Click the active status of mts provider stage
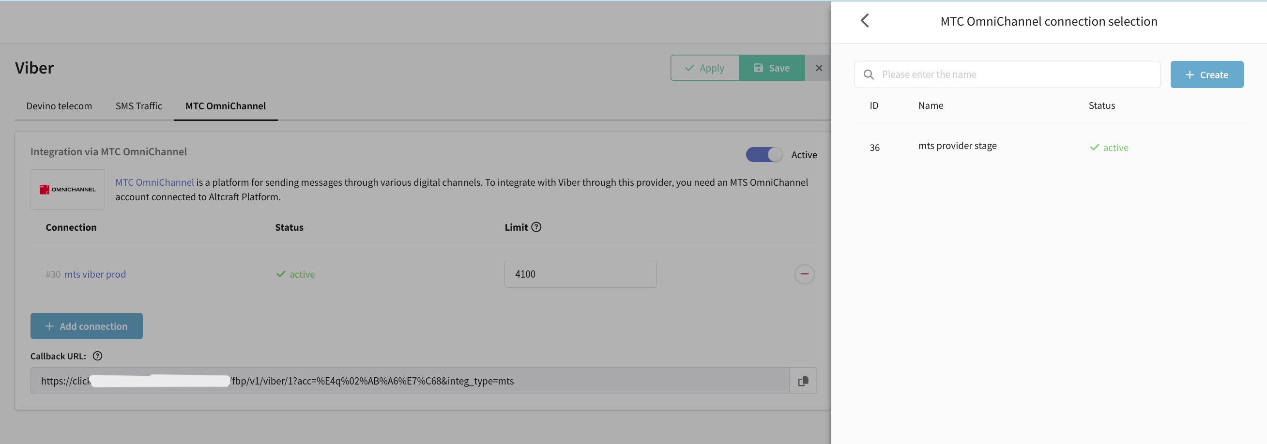1267x444 pixels. pos(1109,148)
